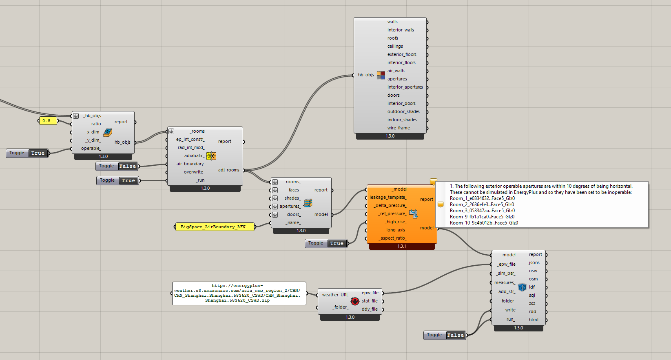Image resolution: width=671 pixels, height=360 pixels.
Task: Click the idf output label
Action: (x=532, y=287)
